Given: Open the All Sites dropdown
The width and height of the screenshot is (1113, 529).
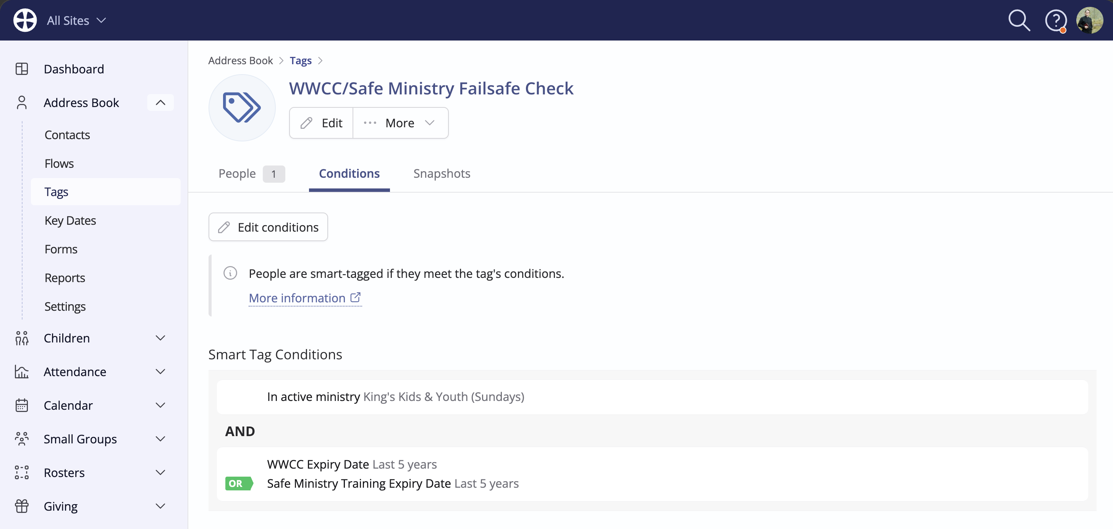Looking at the screenshot, I should click(76, 20).
